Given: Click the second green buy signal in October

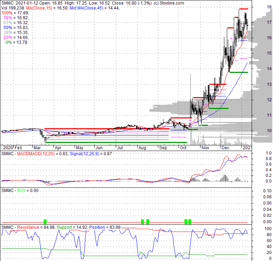Looking at the screenshot, I should pyautogui.click(x=190, y=221).
